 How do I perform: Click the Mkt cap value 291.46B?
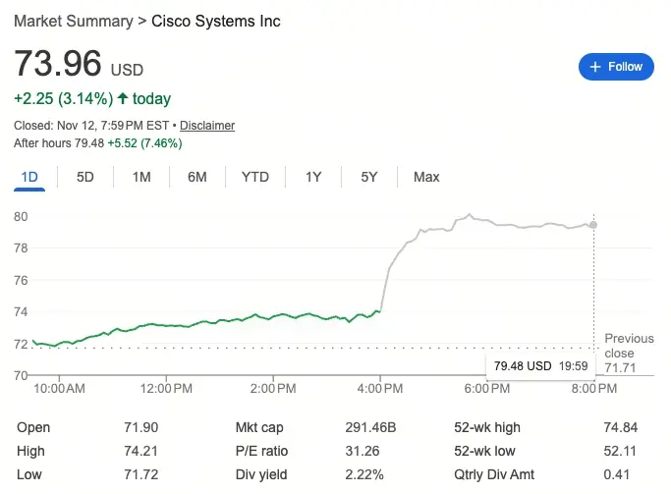click(x=370, y=427)
